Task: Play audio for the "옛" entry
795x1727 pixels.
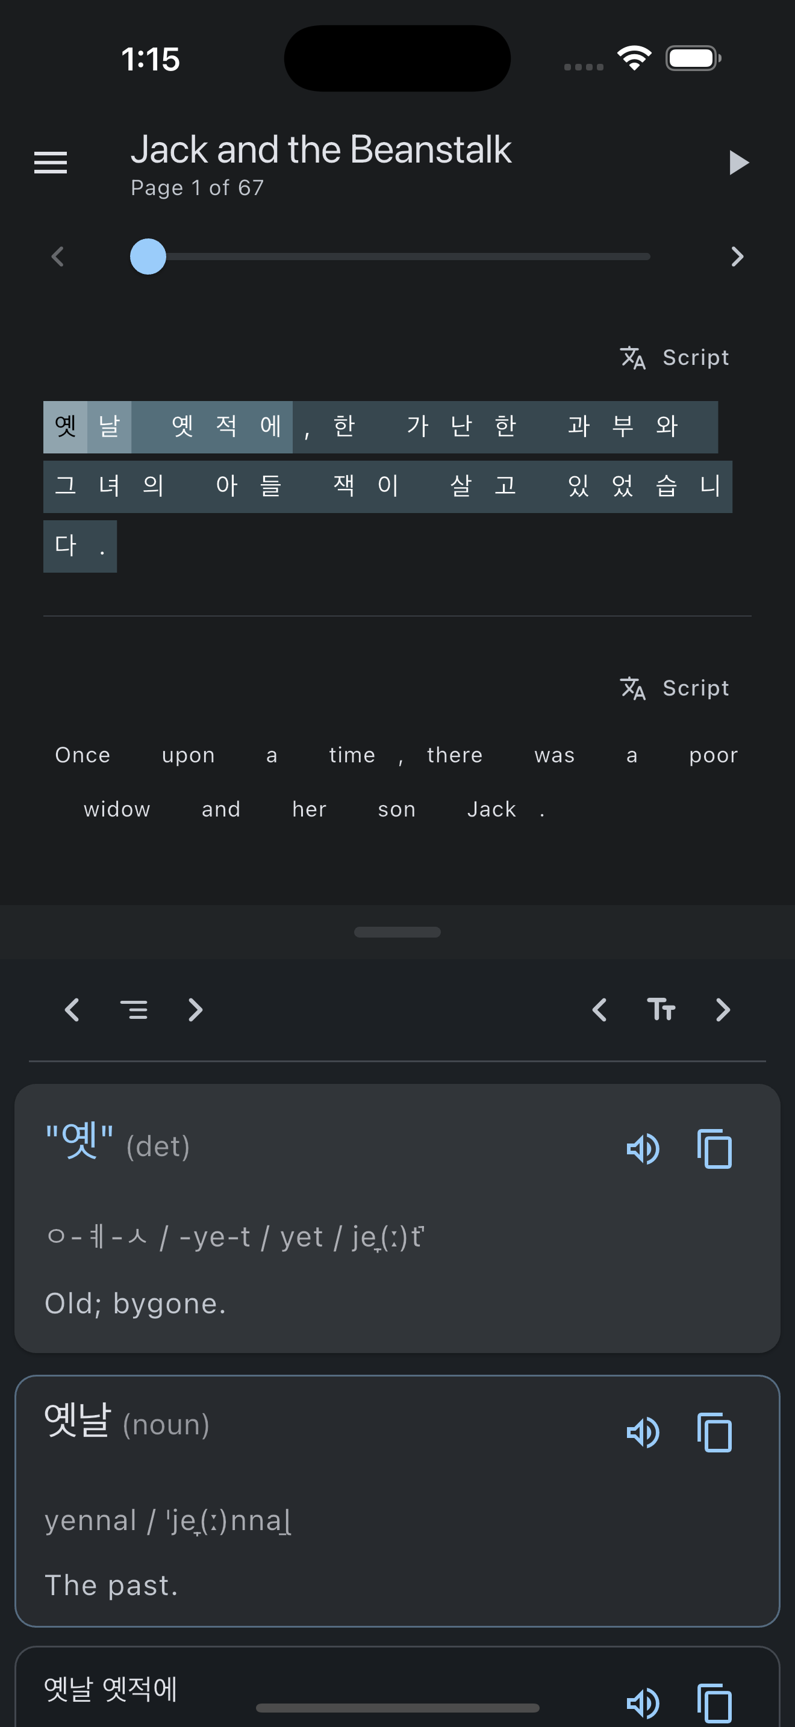Action: [643, 1149]
